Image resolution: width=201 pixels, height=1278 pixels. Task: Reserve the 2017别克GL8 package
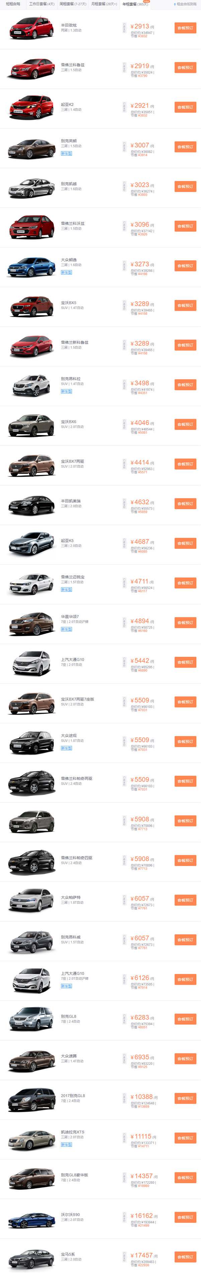click(185, 1098)
